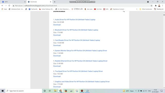This screenshot has height=93, width=165.
Task: Open the weather widget 28°C Haze
Action: pos(128,91)
